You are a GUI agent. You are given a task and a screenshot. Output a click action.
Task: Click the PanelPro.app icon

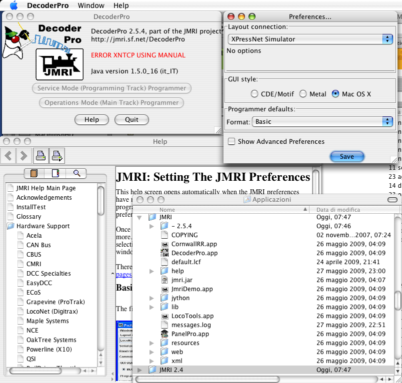(164, 334)
